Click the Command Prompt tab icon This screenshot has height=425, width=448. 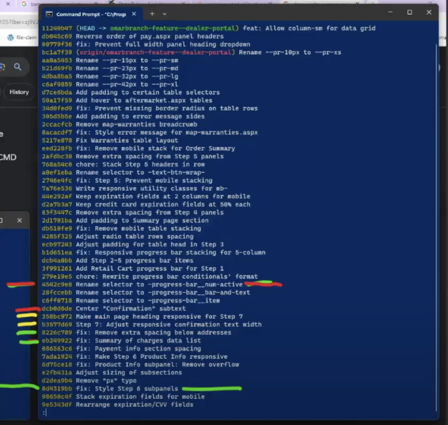point(49,14)
